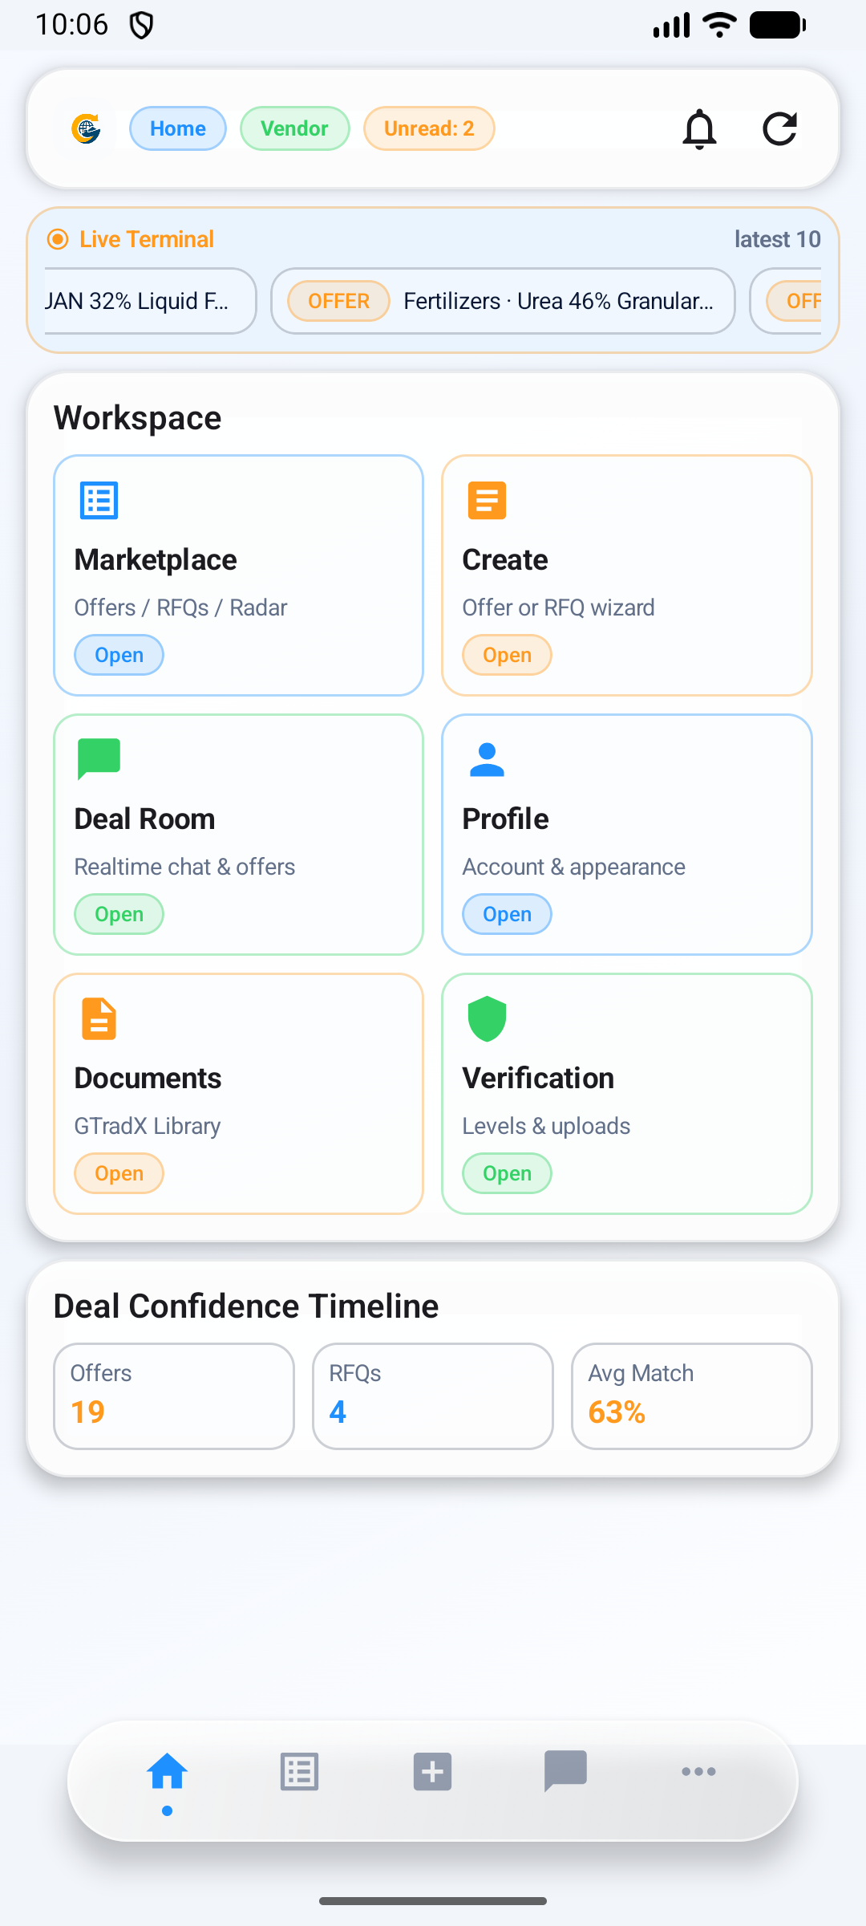Tap the notification bell icon
The image size is (866, 1926).
click(699, 128)
